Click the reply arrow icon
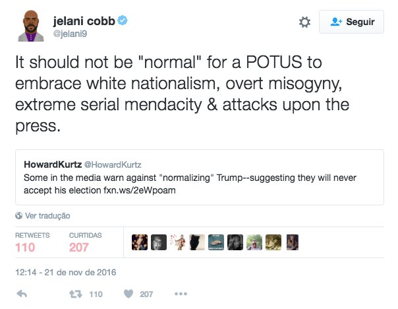398x309 pixels. click(22, 294)
